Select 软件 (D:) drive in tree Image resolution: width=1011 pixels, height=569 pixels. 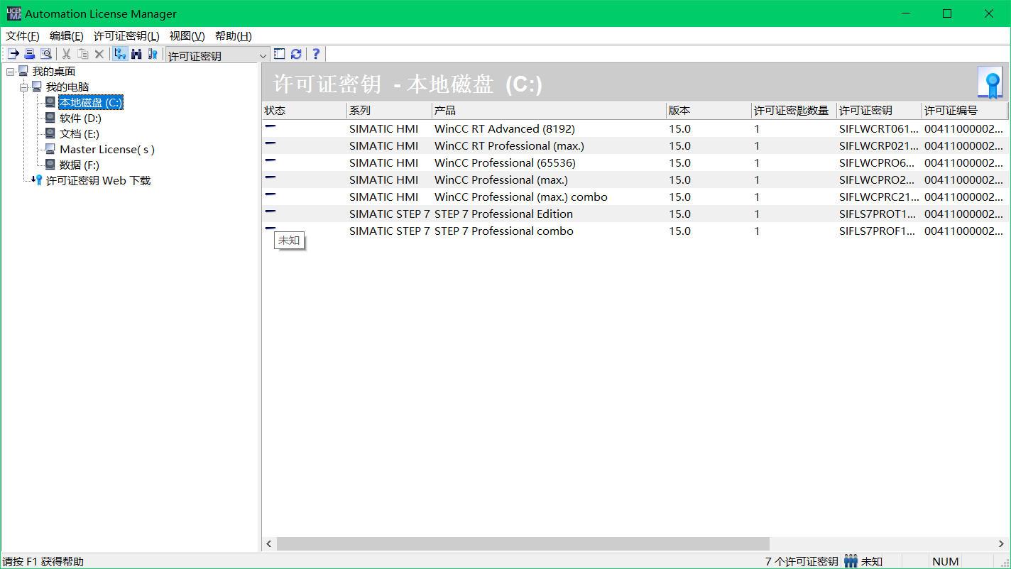pyautogui.click(x=80, y=118)
